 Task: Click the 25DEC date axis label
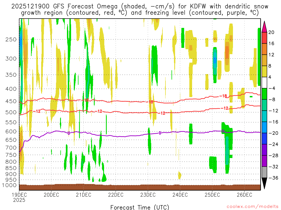212,195
